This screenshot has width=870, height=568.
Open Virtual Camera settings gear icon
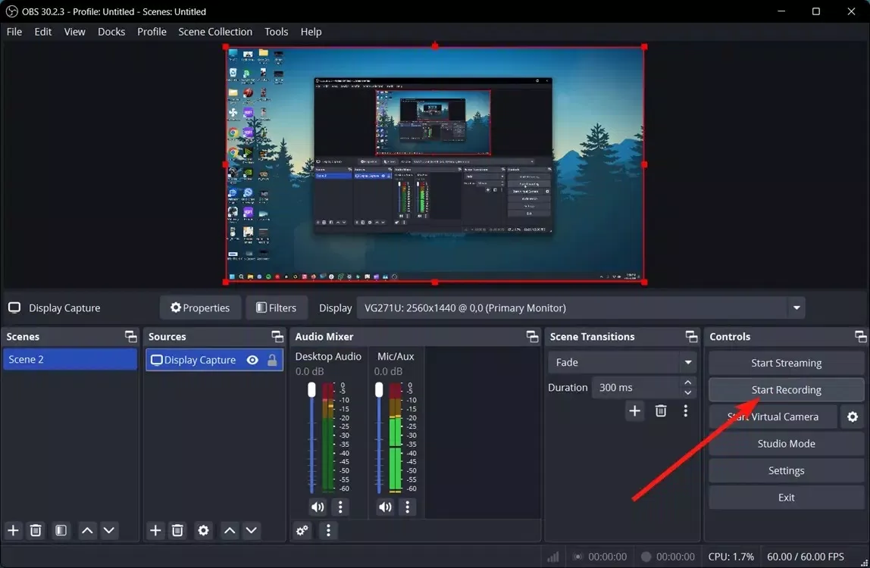[853, 417]
